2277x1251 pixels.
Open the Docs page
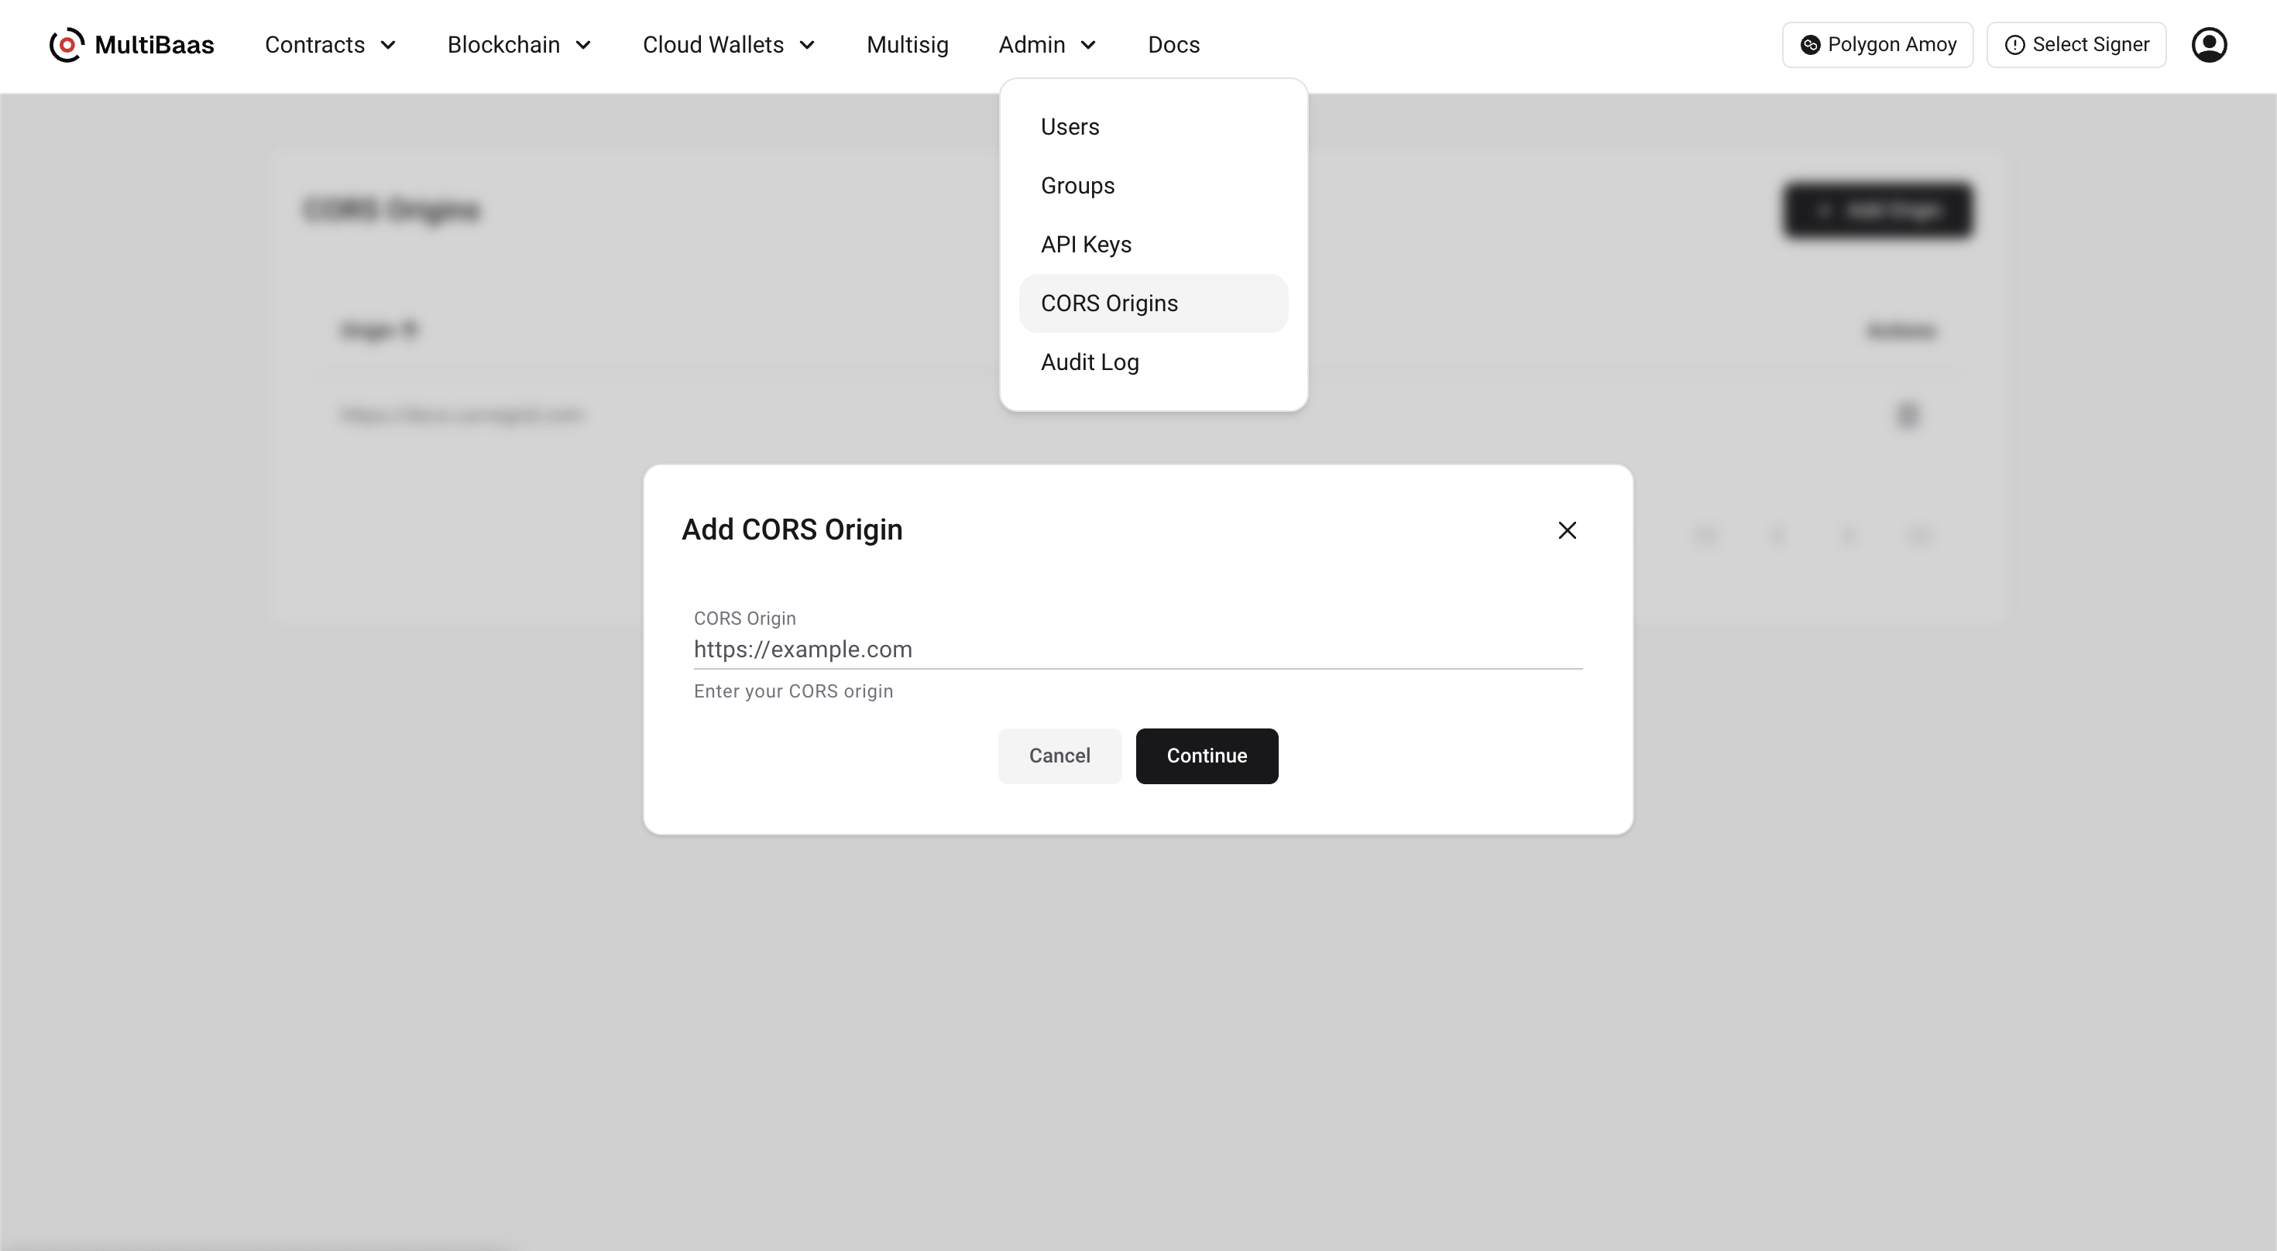point(1173,44)
